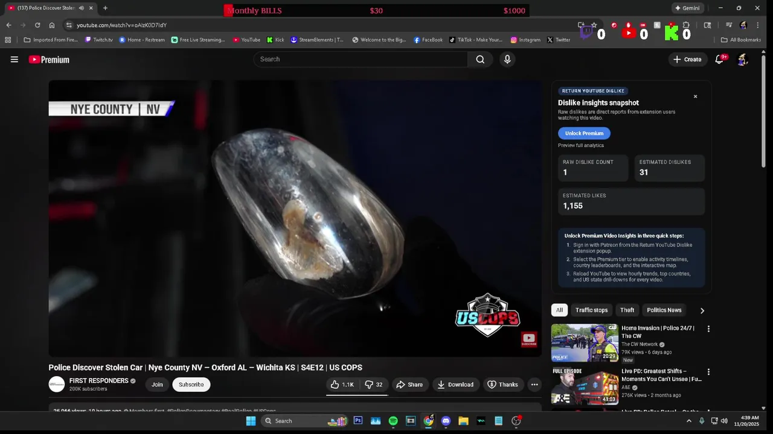Open Chrome apps grid shortcut
Screen dimensions: 773x434
click(x=8, y=40)
